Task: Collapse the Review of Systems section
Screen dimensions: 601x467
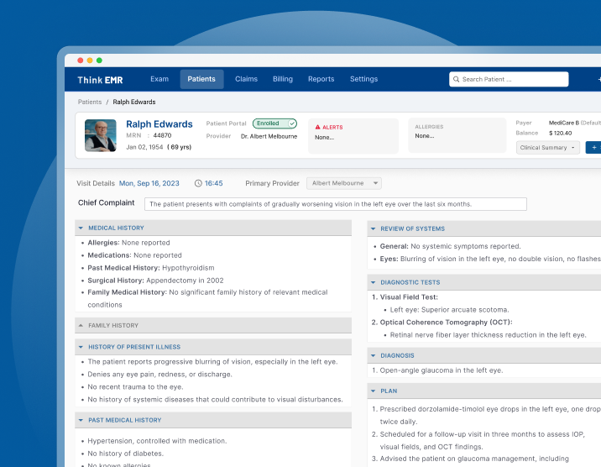Action: pyautogui.click(x=373, y=228)
